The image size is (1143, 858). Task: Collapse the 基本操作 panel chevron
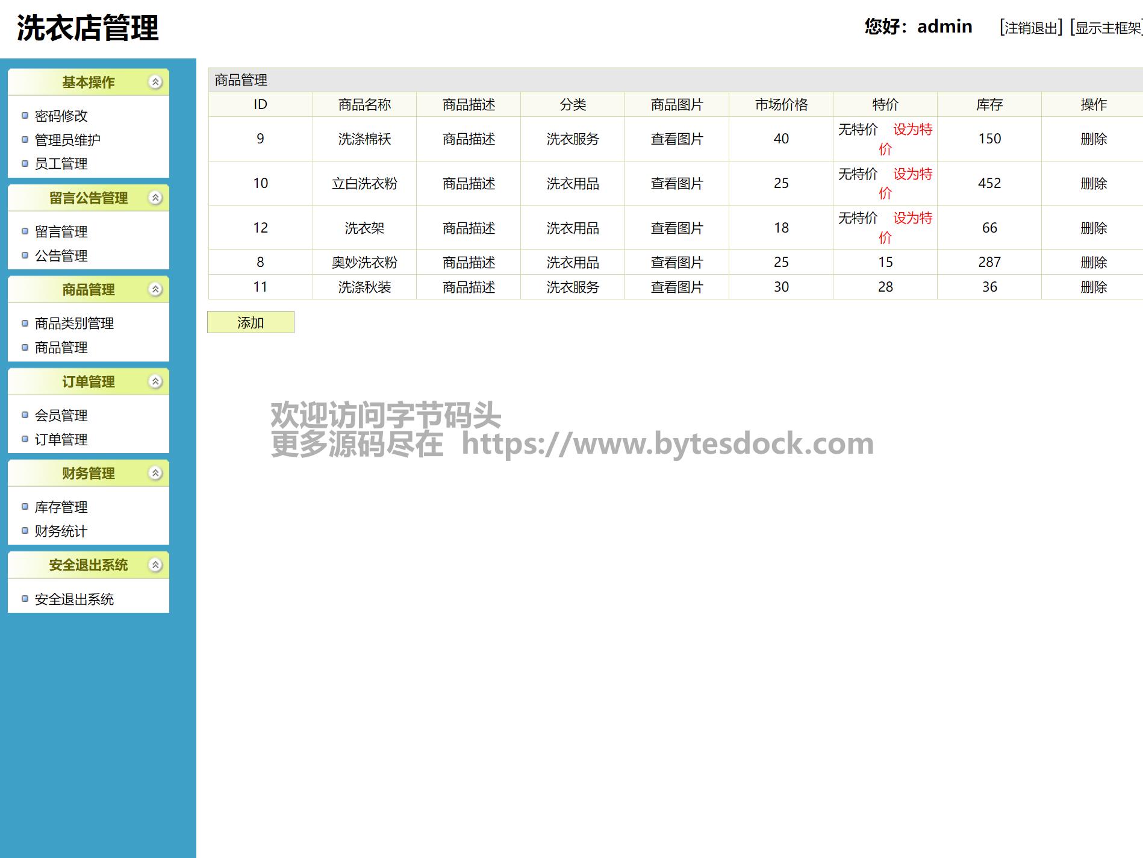click(x=155, y=83)
